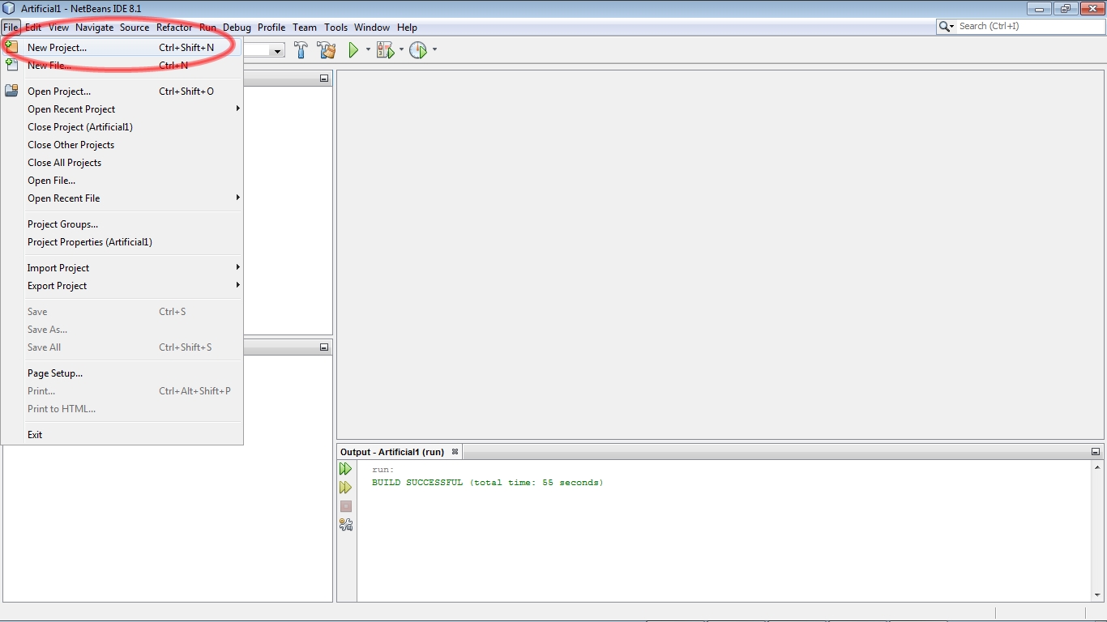Expand the Import Project submenu
Image resolution: width=1107 pixels, height=622 pixels.
[x=58, y=267]
